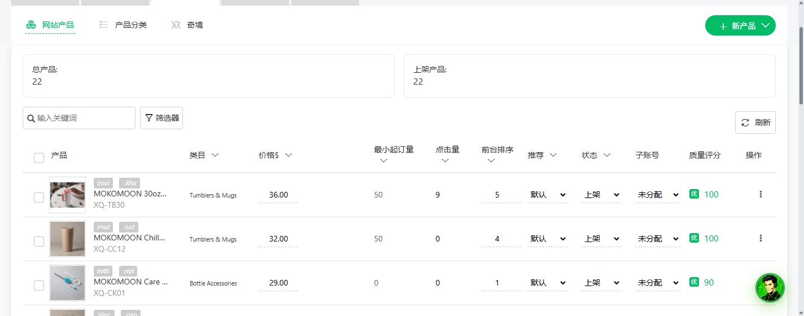Viewport: 804px width, 316px height.
Task: Open 上架 status dropdown in XQ-CC12 row
Action: (x=601, y=239)
